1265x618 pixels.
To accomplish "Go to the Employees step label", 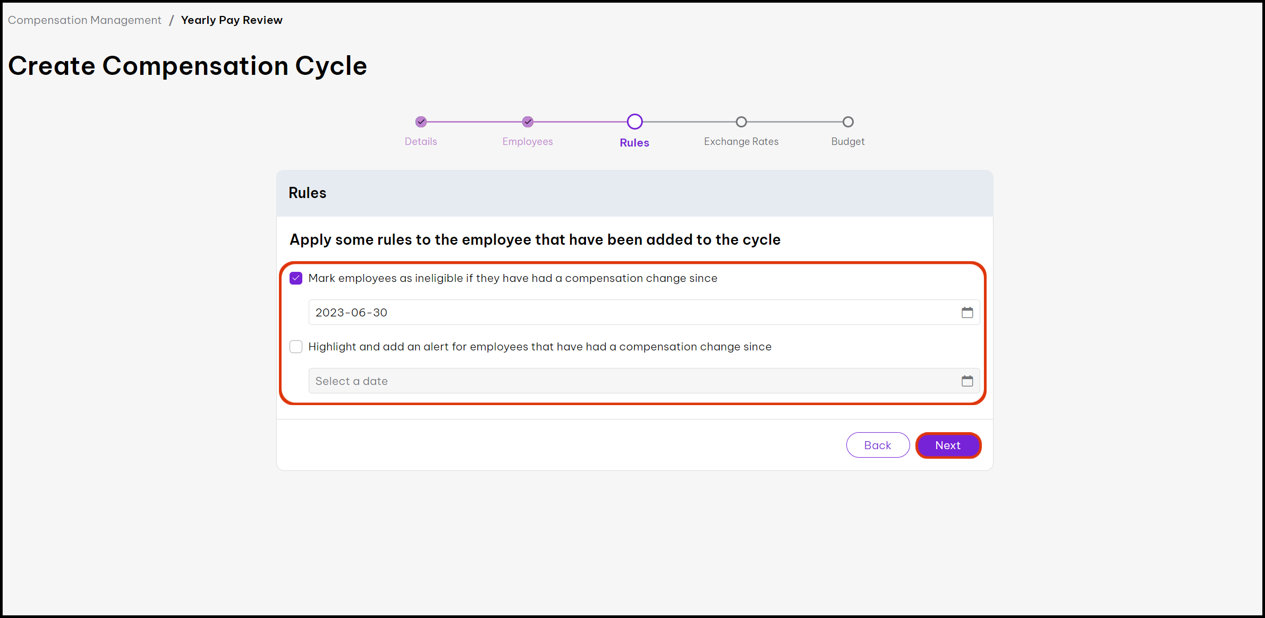I will pos(528,142).
